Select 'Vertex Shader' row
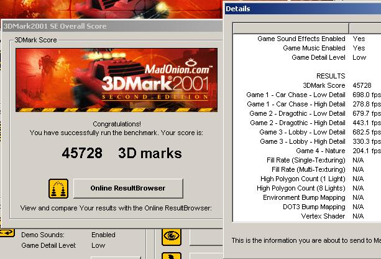 pos(307,216)
